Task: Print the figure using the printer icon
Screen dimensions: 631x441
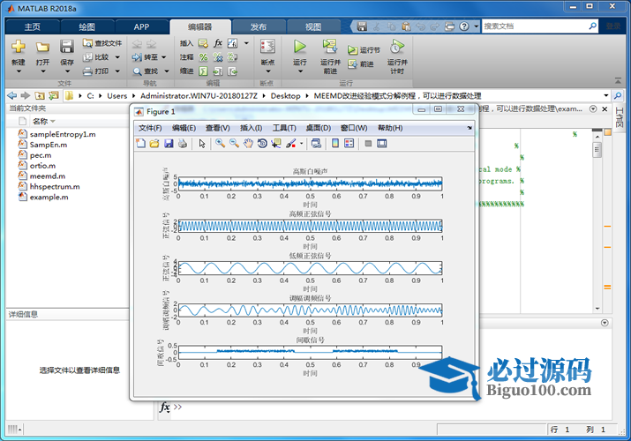Action: coord(182,143)
